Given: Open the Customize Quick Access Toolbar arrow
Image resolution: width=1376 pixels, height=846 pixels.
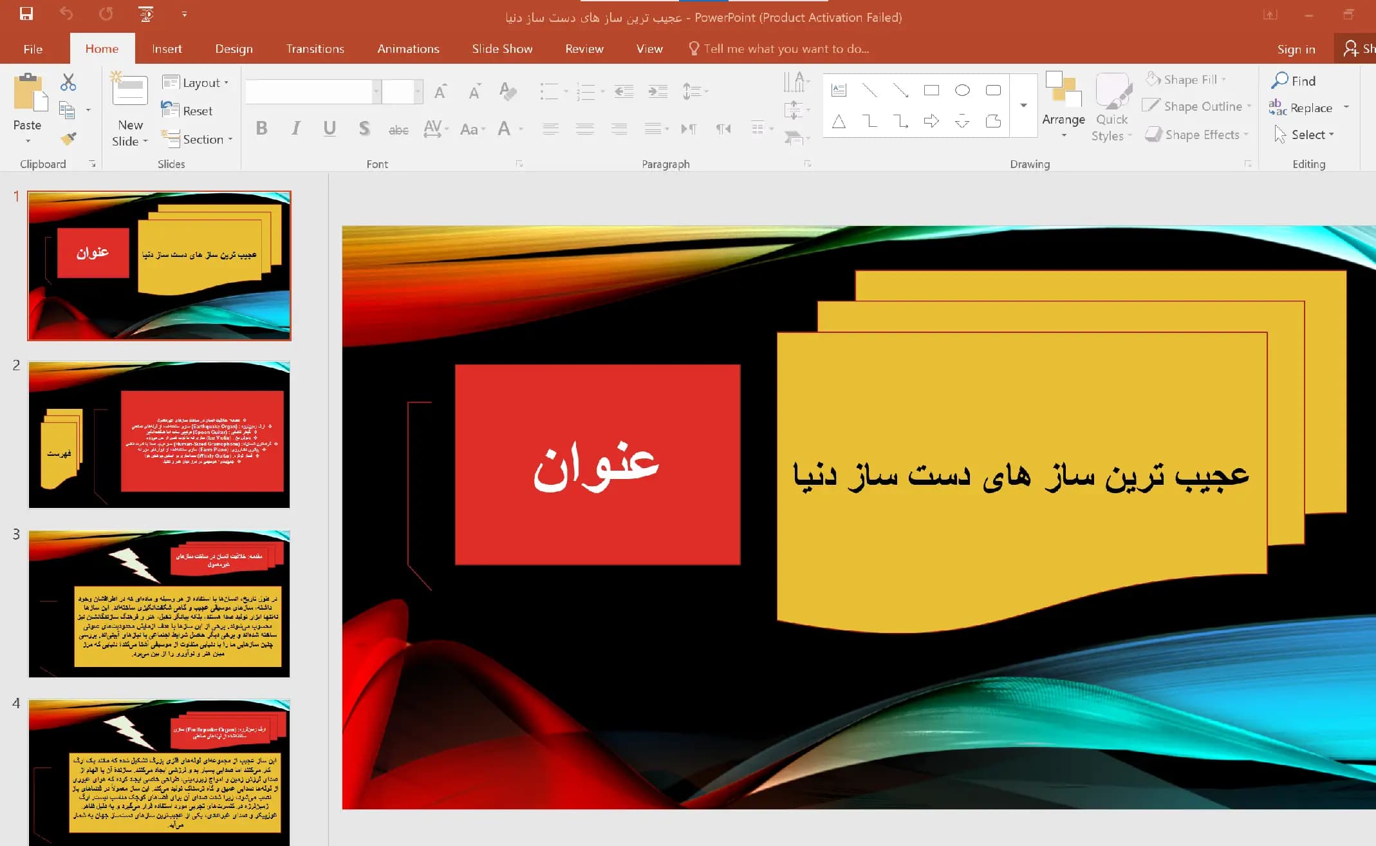Looking at the screenshot, I should tap(184, 14).
